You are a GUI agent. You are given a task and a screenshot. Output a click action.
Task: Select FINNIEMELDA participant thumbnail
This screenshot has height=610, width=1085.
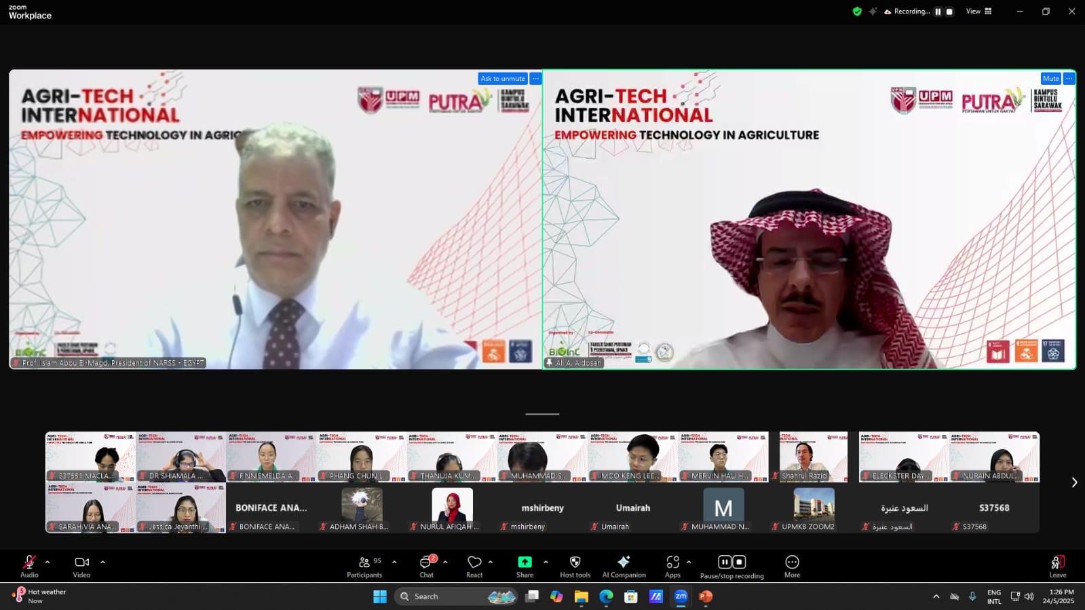271,457
